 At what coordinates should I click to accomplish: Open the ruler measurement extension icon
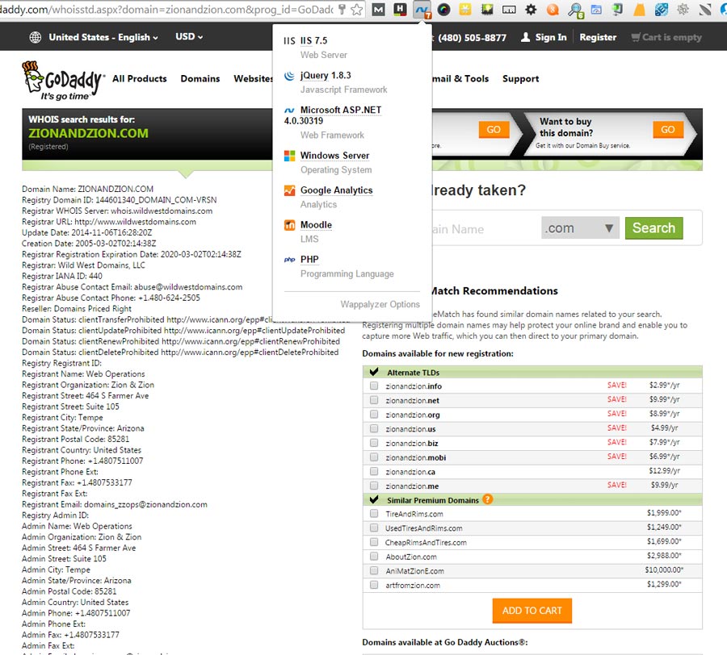(509, 9)
